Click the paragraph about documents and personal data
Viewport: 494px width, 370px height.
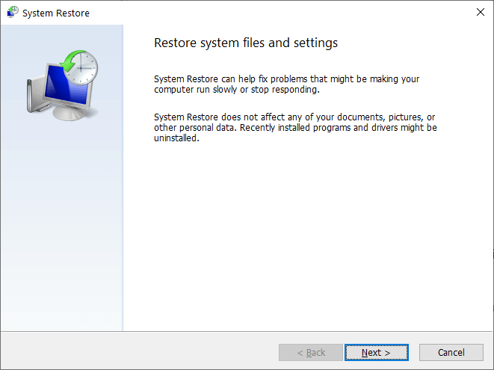(x=295, y=128)
